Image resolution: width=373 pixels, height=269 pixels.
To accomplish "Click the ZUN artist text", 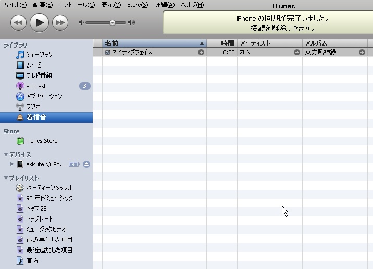I will [245, 52].
